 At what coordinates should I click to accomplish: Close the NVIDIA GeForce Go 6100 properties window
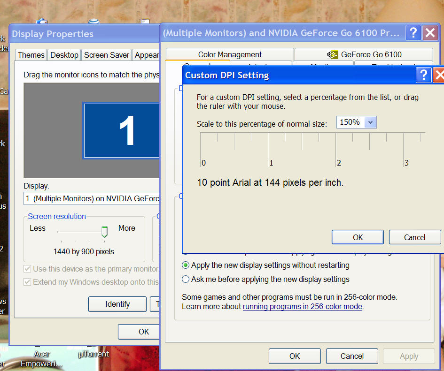pos(430,33)
